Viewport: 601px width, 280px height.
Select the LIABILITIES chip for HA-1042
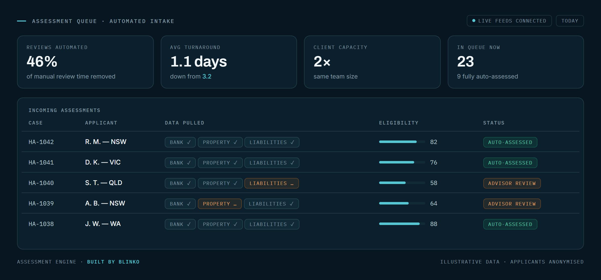(x=272, y=142)
